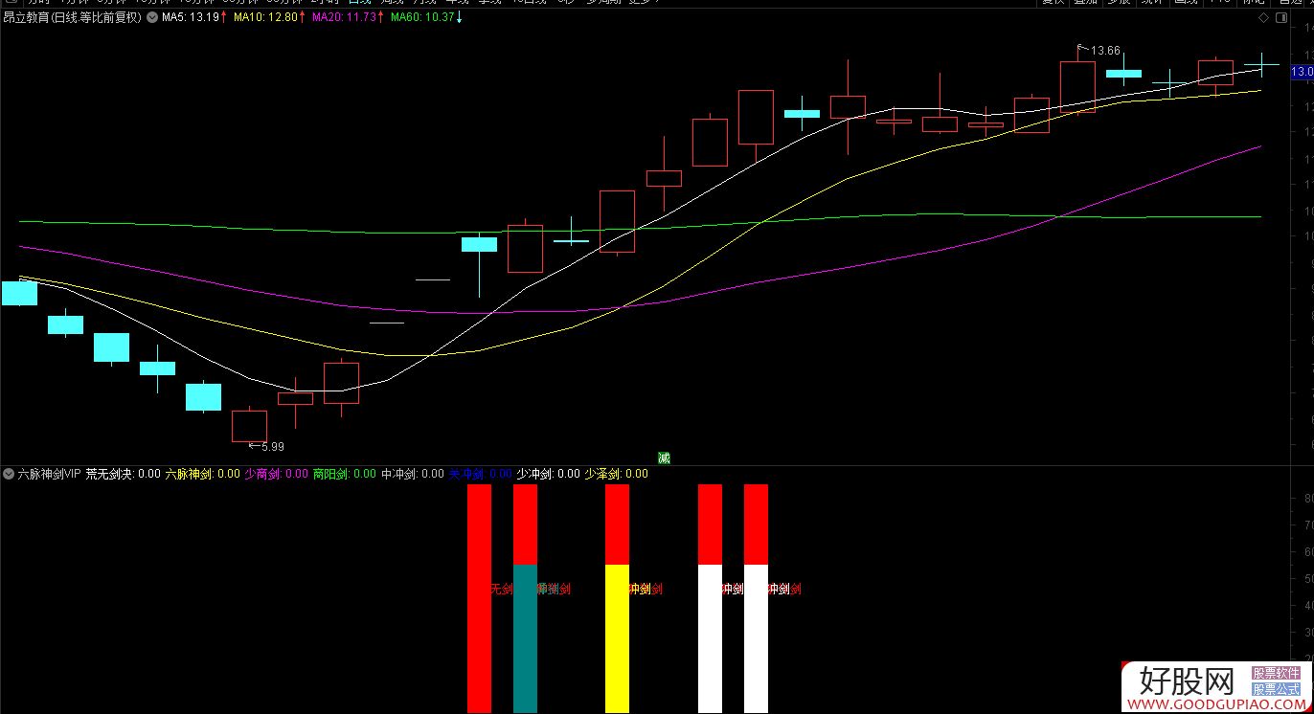Select the teal signal bar
The height and width of the screenshot is (714, 1314).
[x=525, y=638]
